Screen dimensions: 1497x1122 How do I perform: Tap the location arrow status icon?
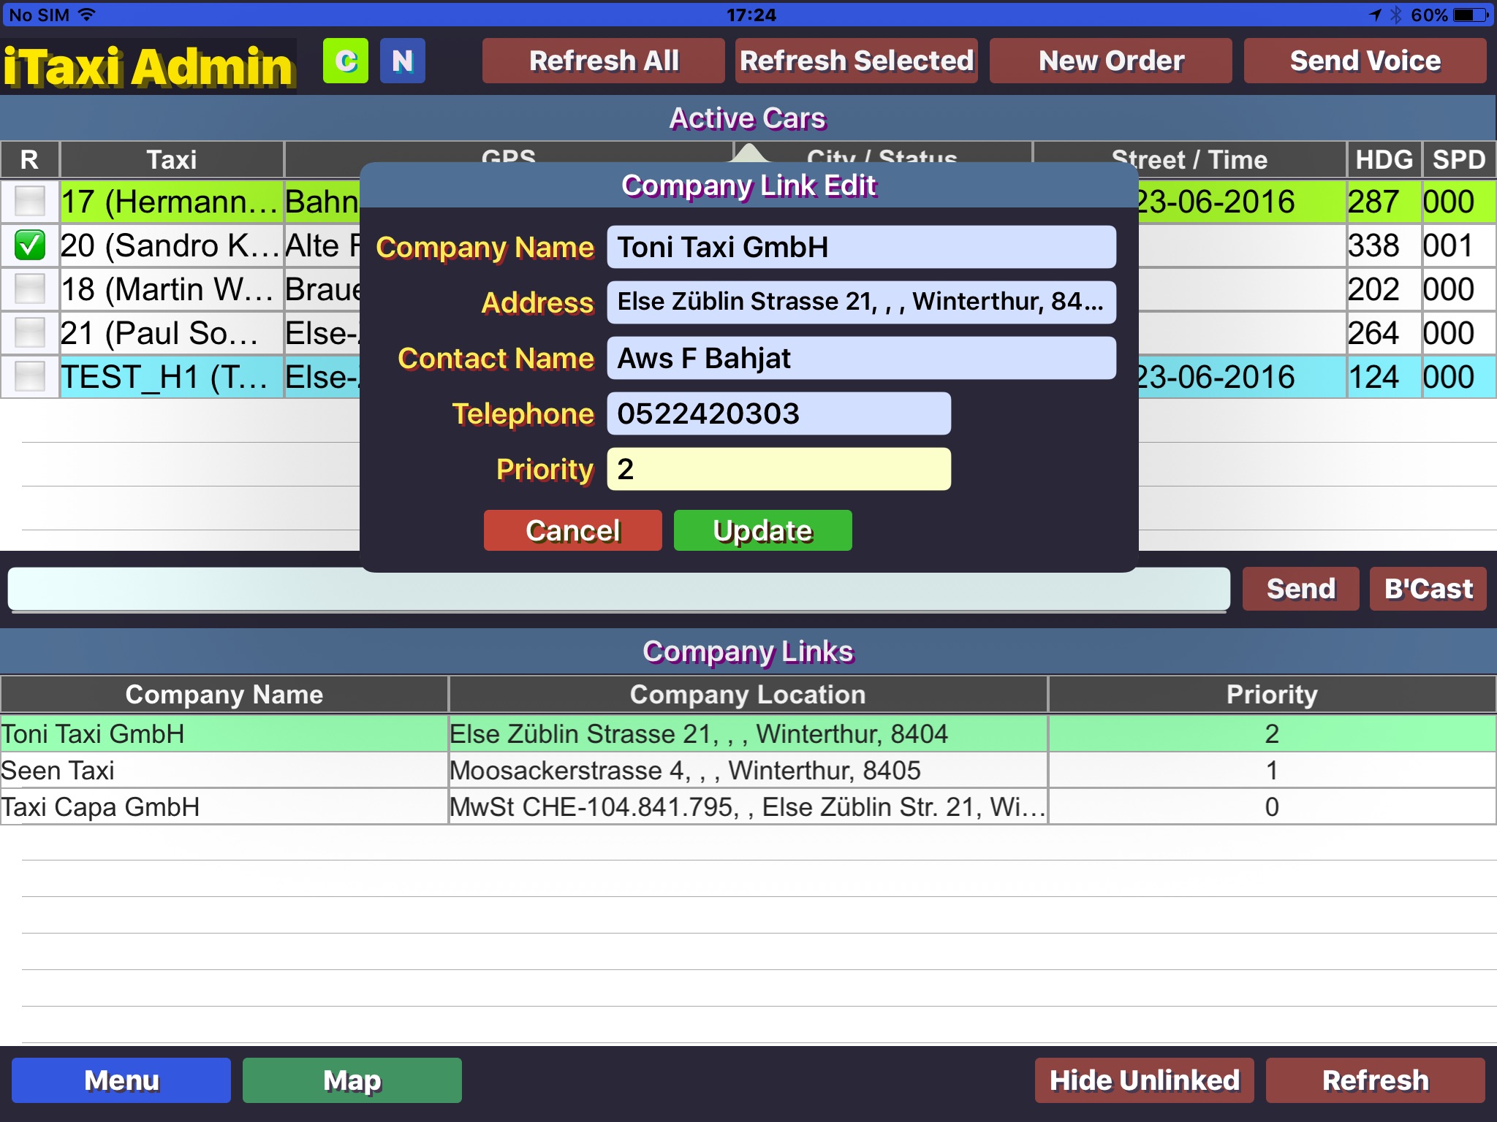point(1375,15)
